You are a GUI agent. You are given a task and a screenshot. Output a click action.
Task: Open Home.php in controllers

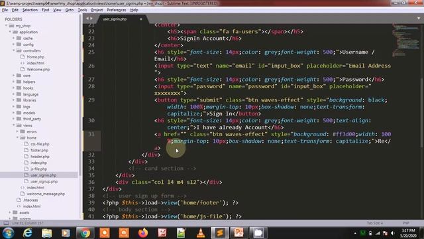coord(35,57)
